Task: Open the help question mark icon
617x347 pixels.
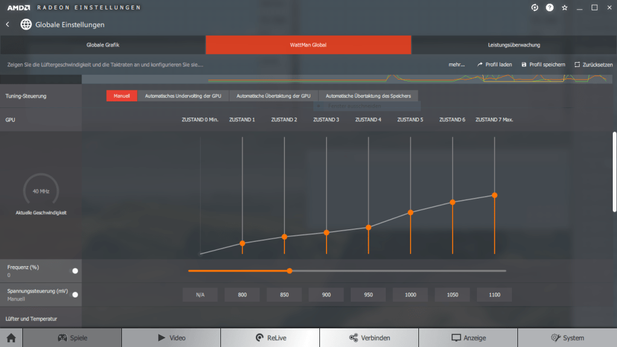Action: [549, 8]
